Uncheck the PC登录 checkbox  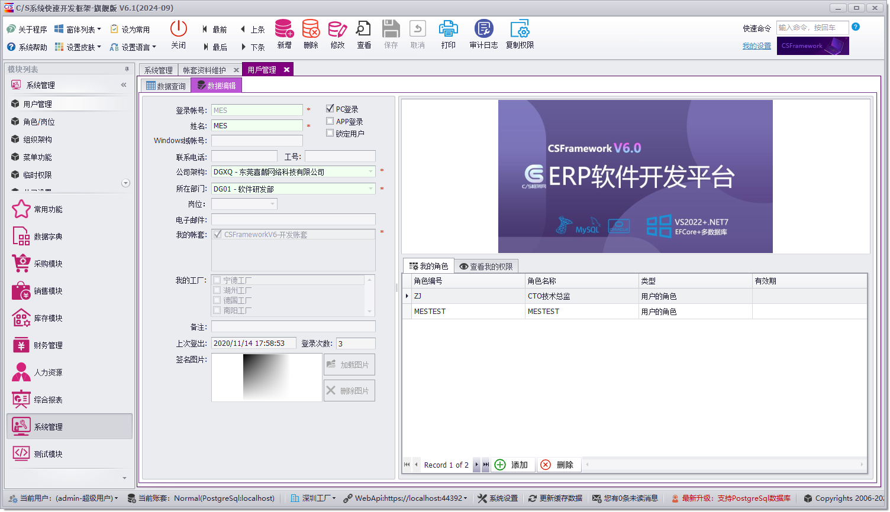[x=330, y=108]
